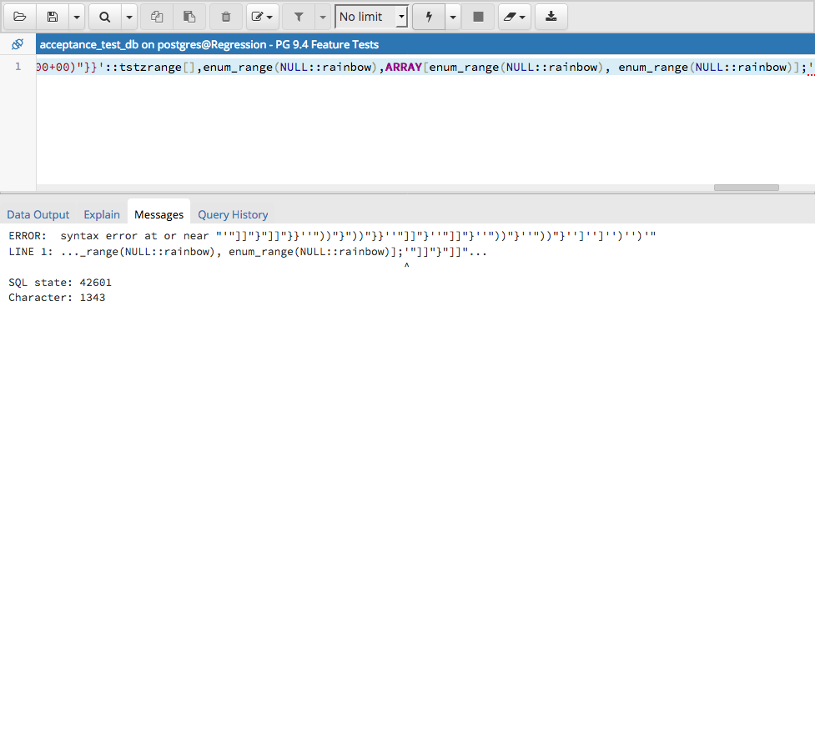Switch to the Data Output tab
Image resolution: width=815 pixels, height=743 pixels.
coord(38,214)
